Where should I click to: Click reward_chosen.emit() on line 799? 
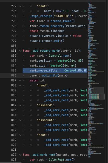click(x=47, y=41)
